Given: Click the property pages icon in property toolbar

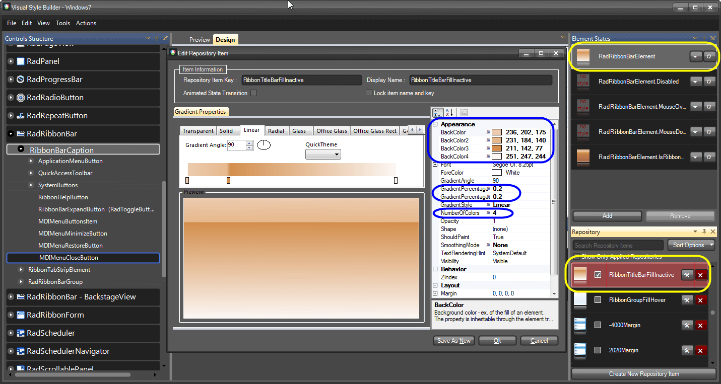Looking at the screenshot, I should (464, 112).
